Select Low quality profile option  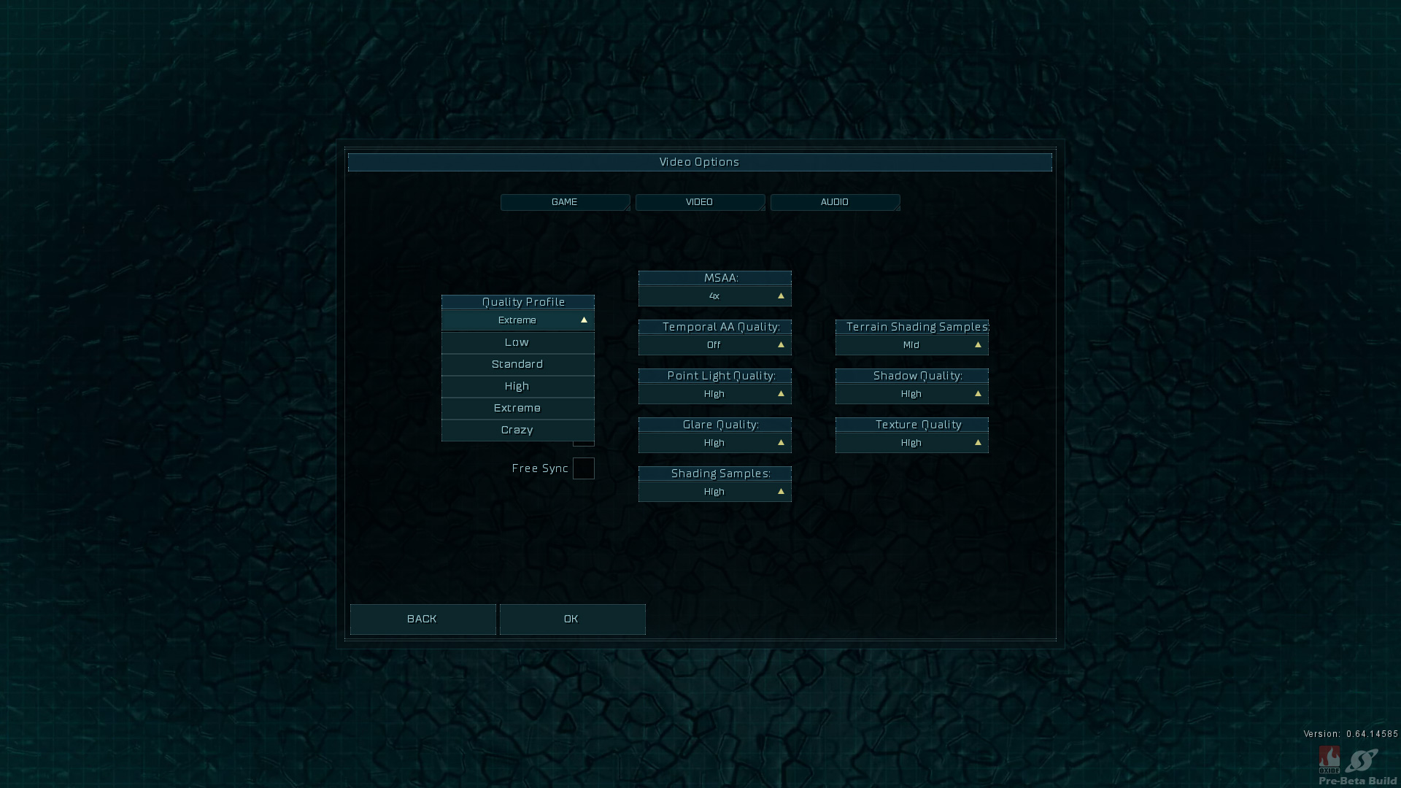click(x=517, y=343)
